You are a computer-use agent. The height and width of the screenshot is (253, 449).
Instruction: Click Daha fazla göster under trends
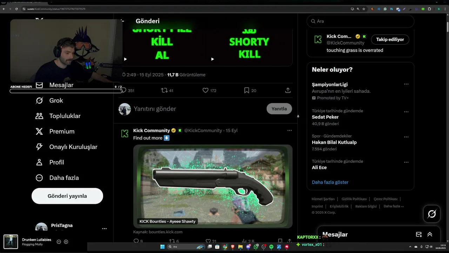330,182
